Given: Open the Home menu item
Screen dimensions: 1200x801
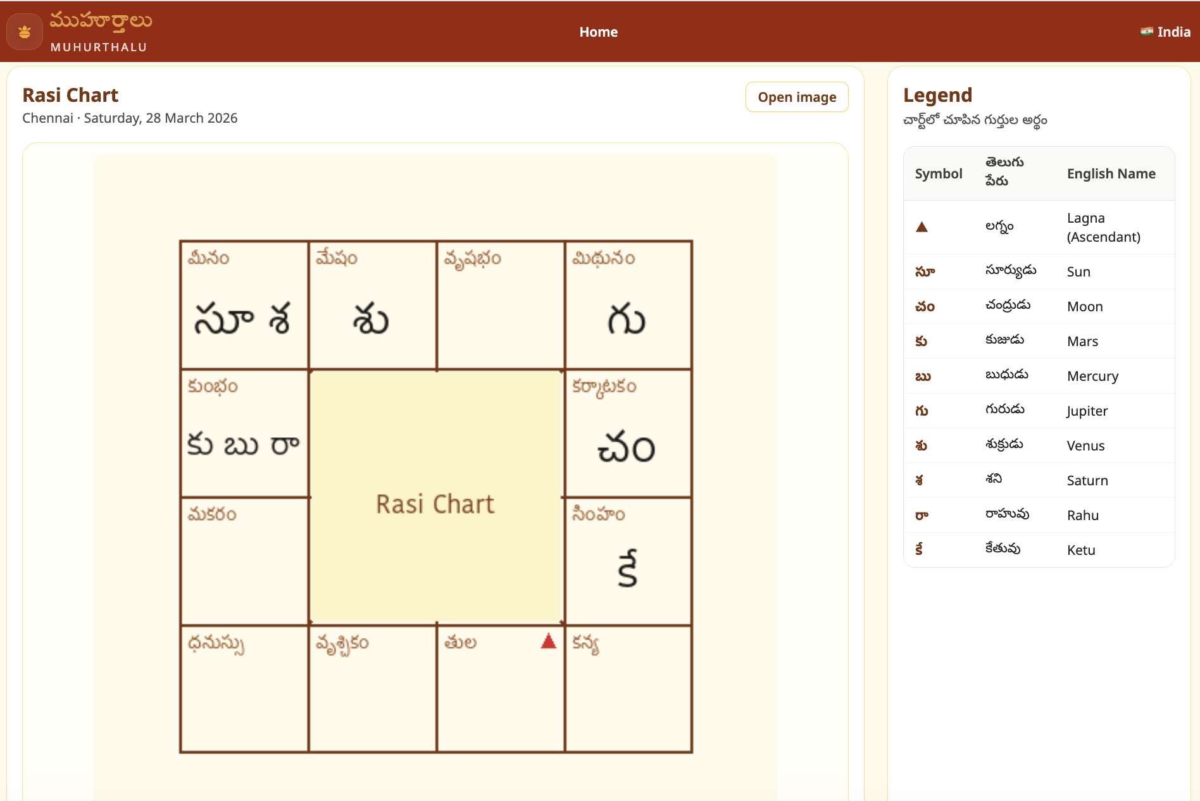Looking at the screenshot, I should coord(598,31).
